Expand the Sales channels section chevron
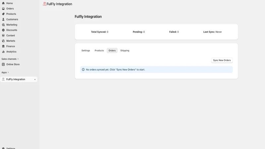This screenshot has height=149, width=265. click(x=18, y=59)
